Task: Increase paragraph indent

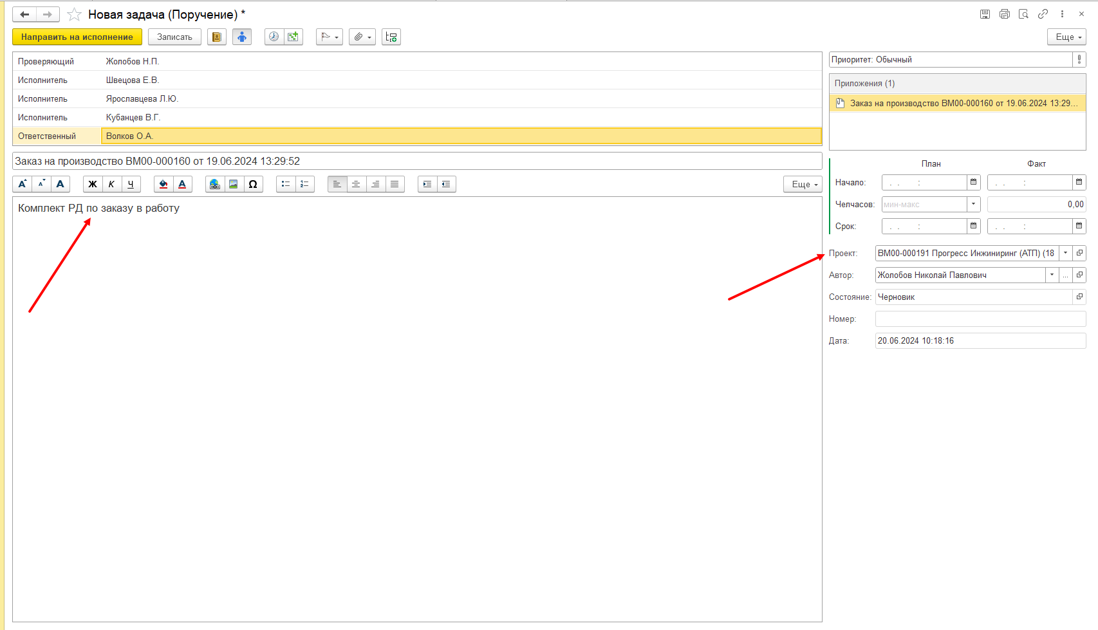Action: coord(427,184)
